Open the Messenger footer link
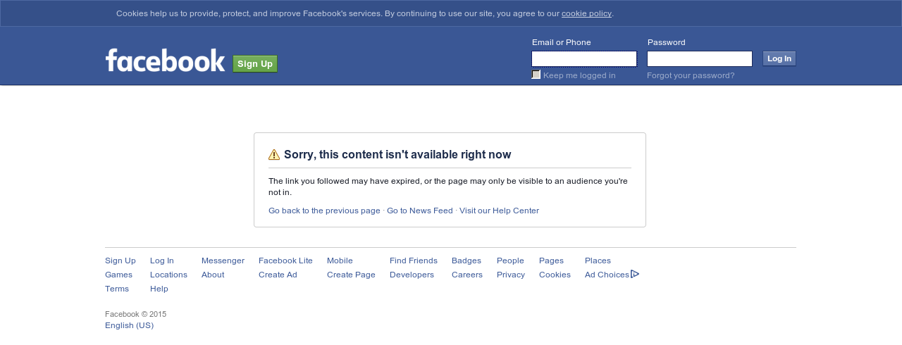The image size is (902, 345). click(x=223, y=261)
